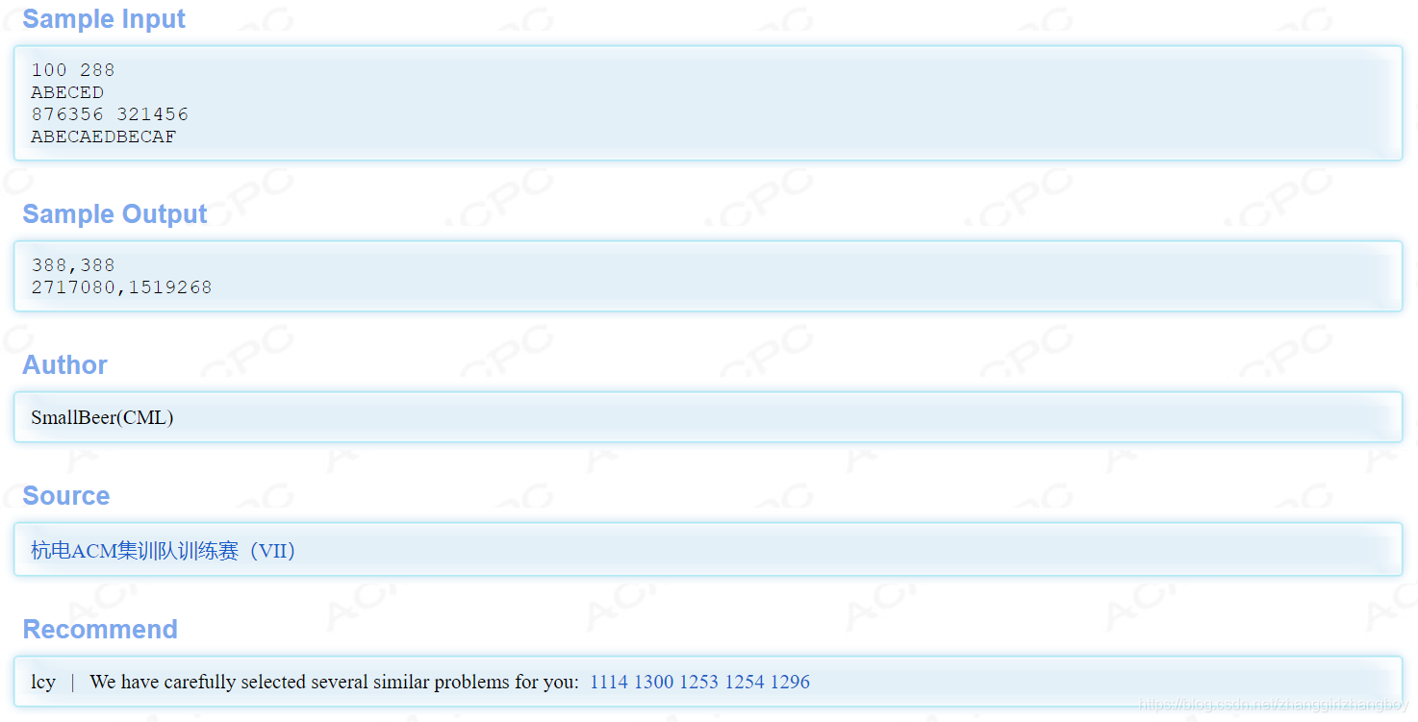
Task: Click the Recommend heading
Action: (x=100, y=630)
